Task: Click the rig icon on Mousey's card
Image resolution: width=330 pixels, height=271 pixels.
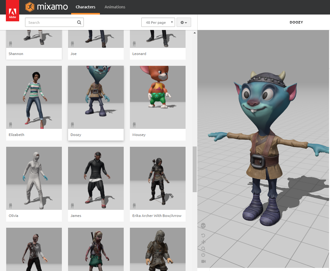Action: [134, 125]
